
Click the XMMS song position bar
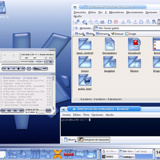point(27,64)
